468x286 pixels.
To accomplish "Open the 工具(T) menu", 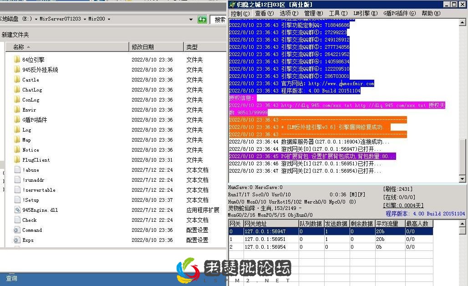I will 338,13.
